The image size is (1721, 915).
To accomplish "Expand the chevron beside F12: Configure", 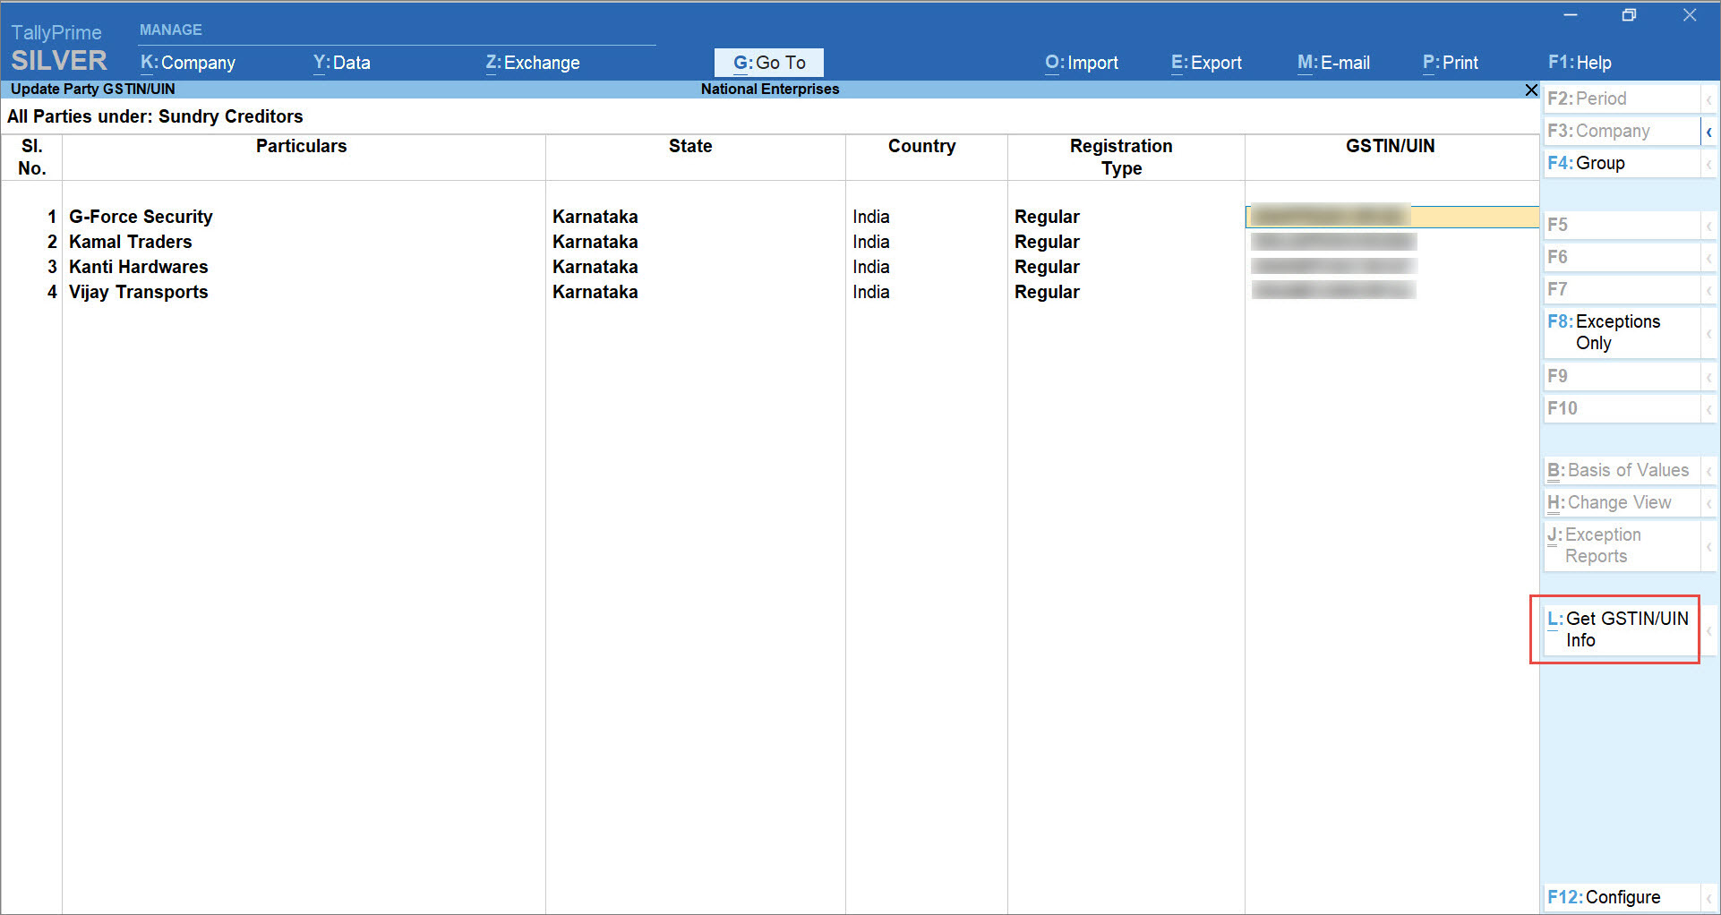I will 1709,898.
